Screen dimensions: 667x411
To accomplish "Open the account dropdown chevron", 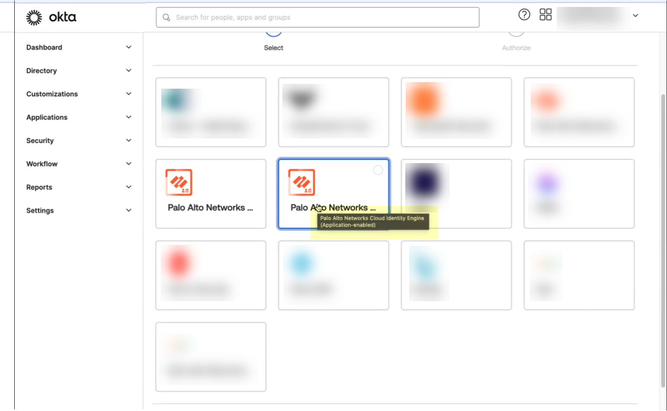I will [x=635, y=15].
